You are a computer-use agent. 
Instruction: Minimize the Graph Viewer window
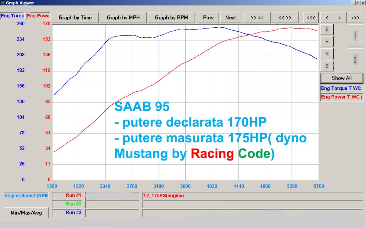353,3
